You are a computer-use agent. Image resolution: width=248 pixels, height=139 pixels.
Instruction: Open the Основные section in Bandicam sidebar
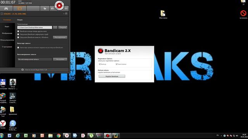pos(7,20)
